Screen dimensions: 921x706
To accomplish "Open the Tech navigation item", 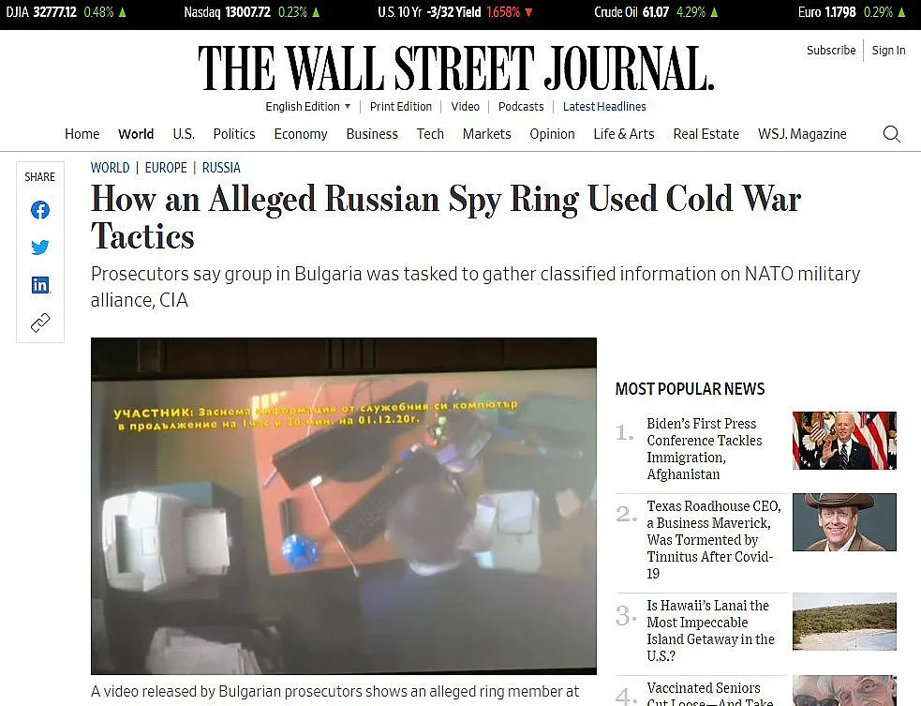I will [430, 134].
